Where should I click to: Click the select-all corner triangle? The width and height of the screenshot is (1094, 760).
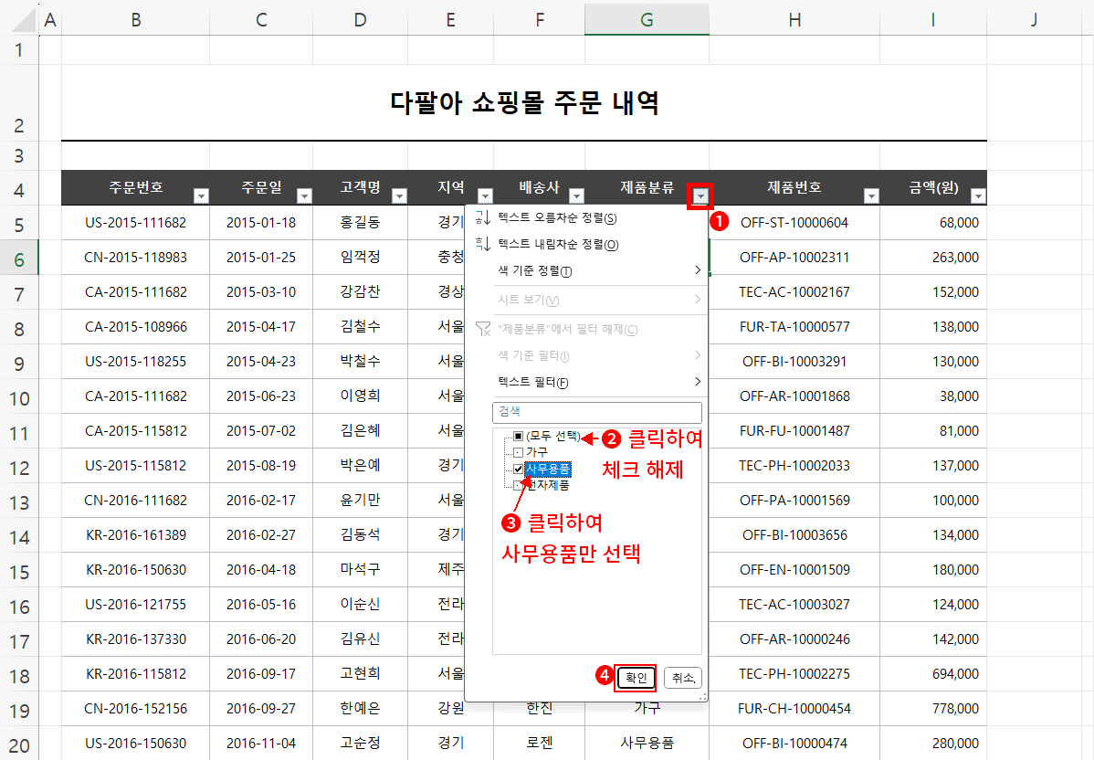point(23,20)
